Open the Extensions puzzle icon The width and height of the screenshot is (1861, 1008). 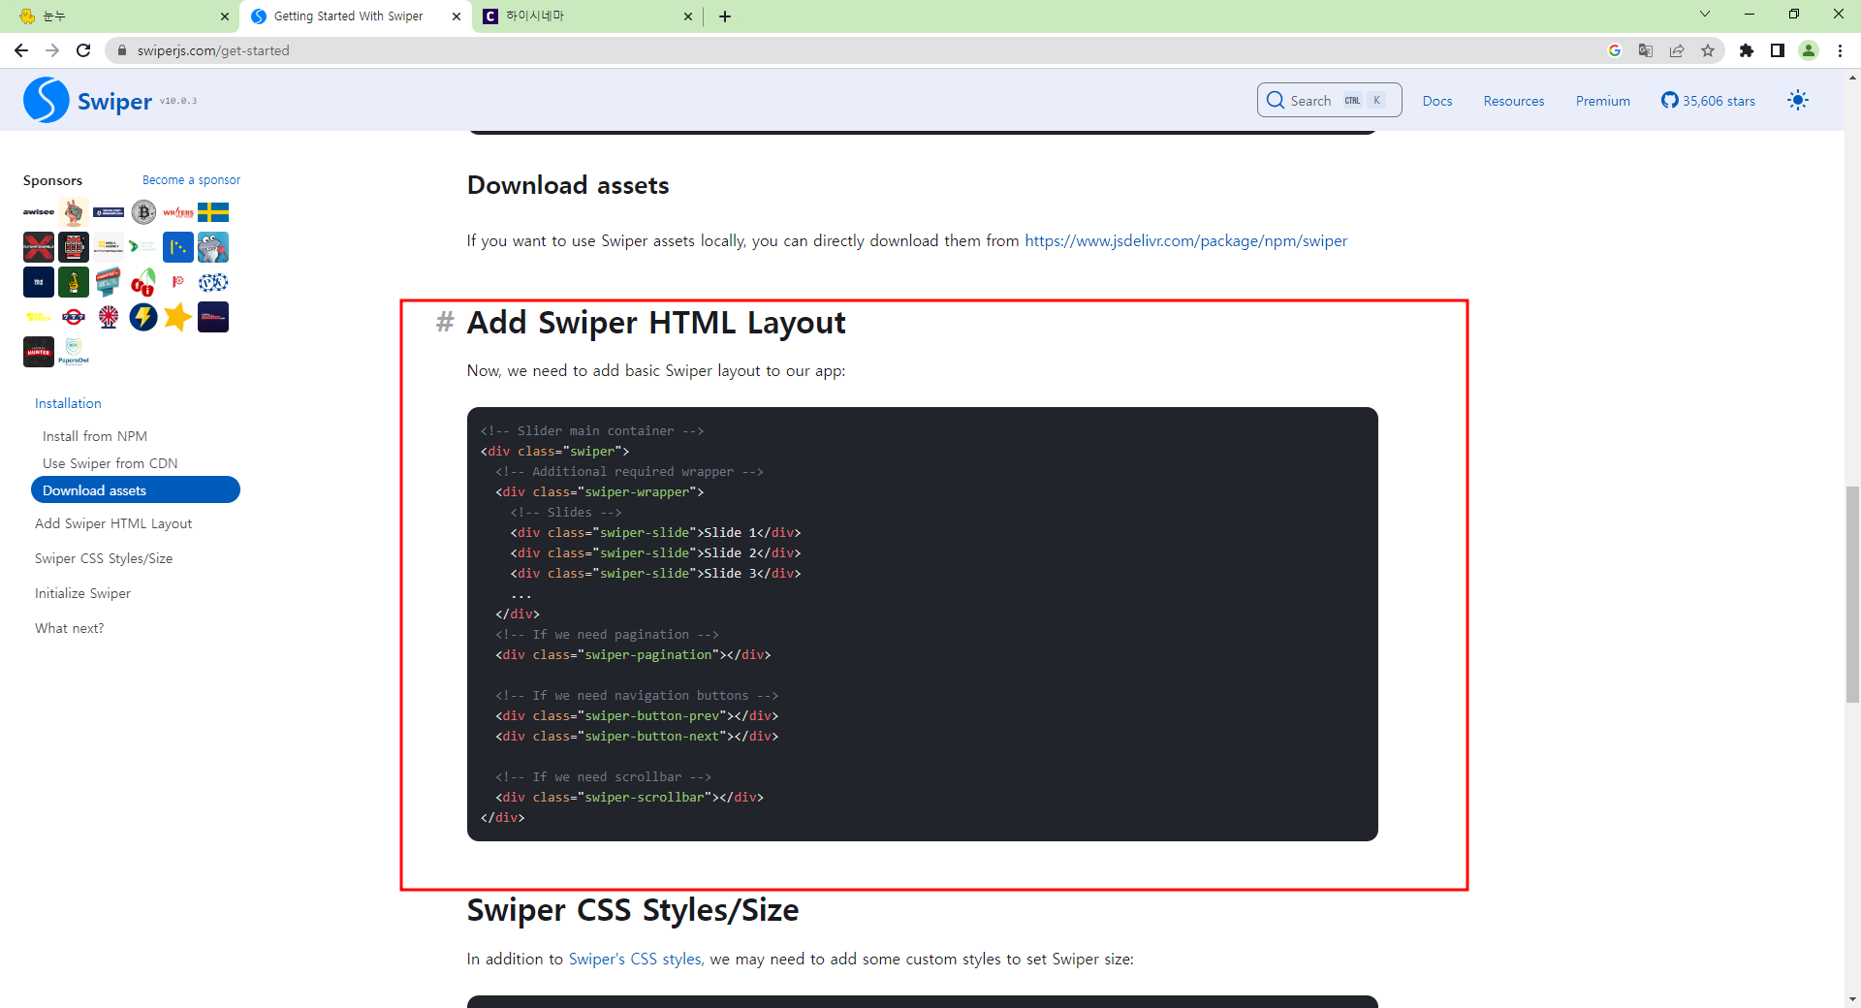click(1747, 50)
